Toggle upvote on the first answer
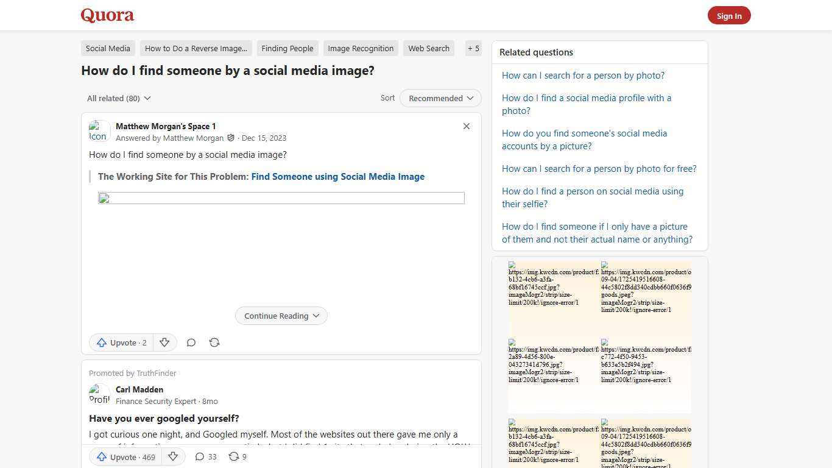This screenshot has height=468, width=832. [121, 342]
